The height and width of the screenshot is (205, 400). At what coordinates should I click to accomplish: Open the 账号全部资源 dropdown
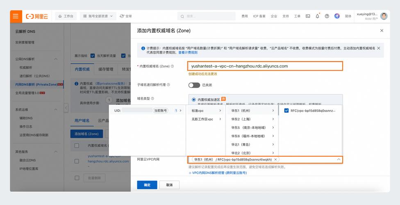click(98, 16)
